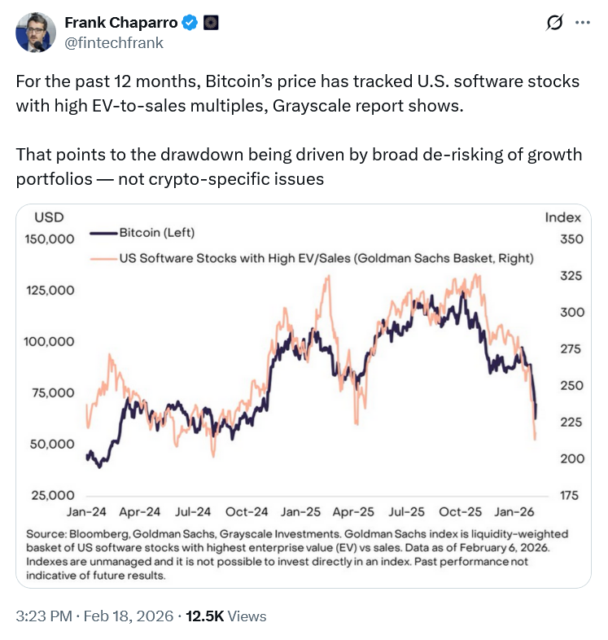Viewport: 608px width, 640px height.
Task: Click the orange software stocks legend swatch
Action: coord(102,258)
